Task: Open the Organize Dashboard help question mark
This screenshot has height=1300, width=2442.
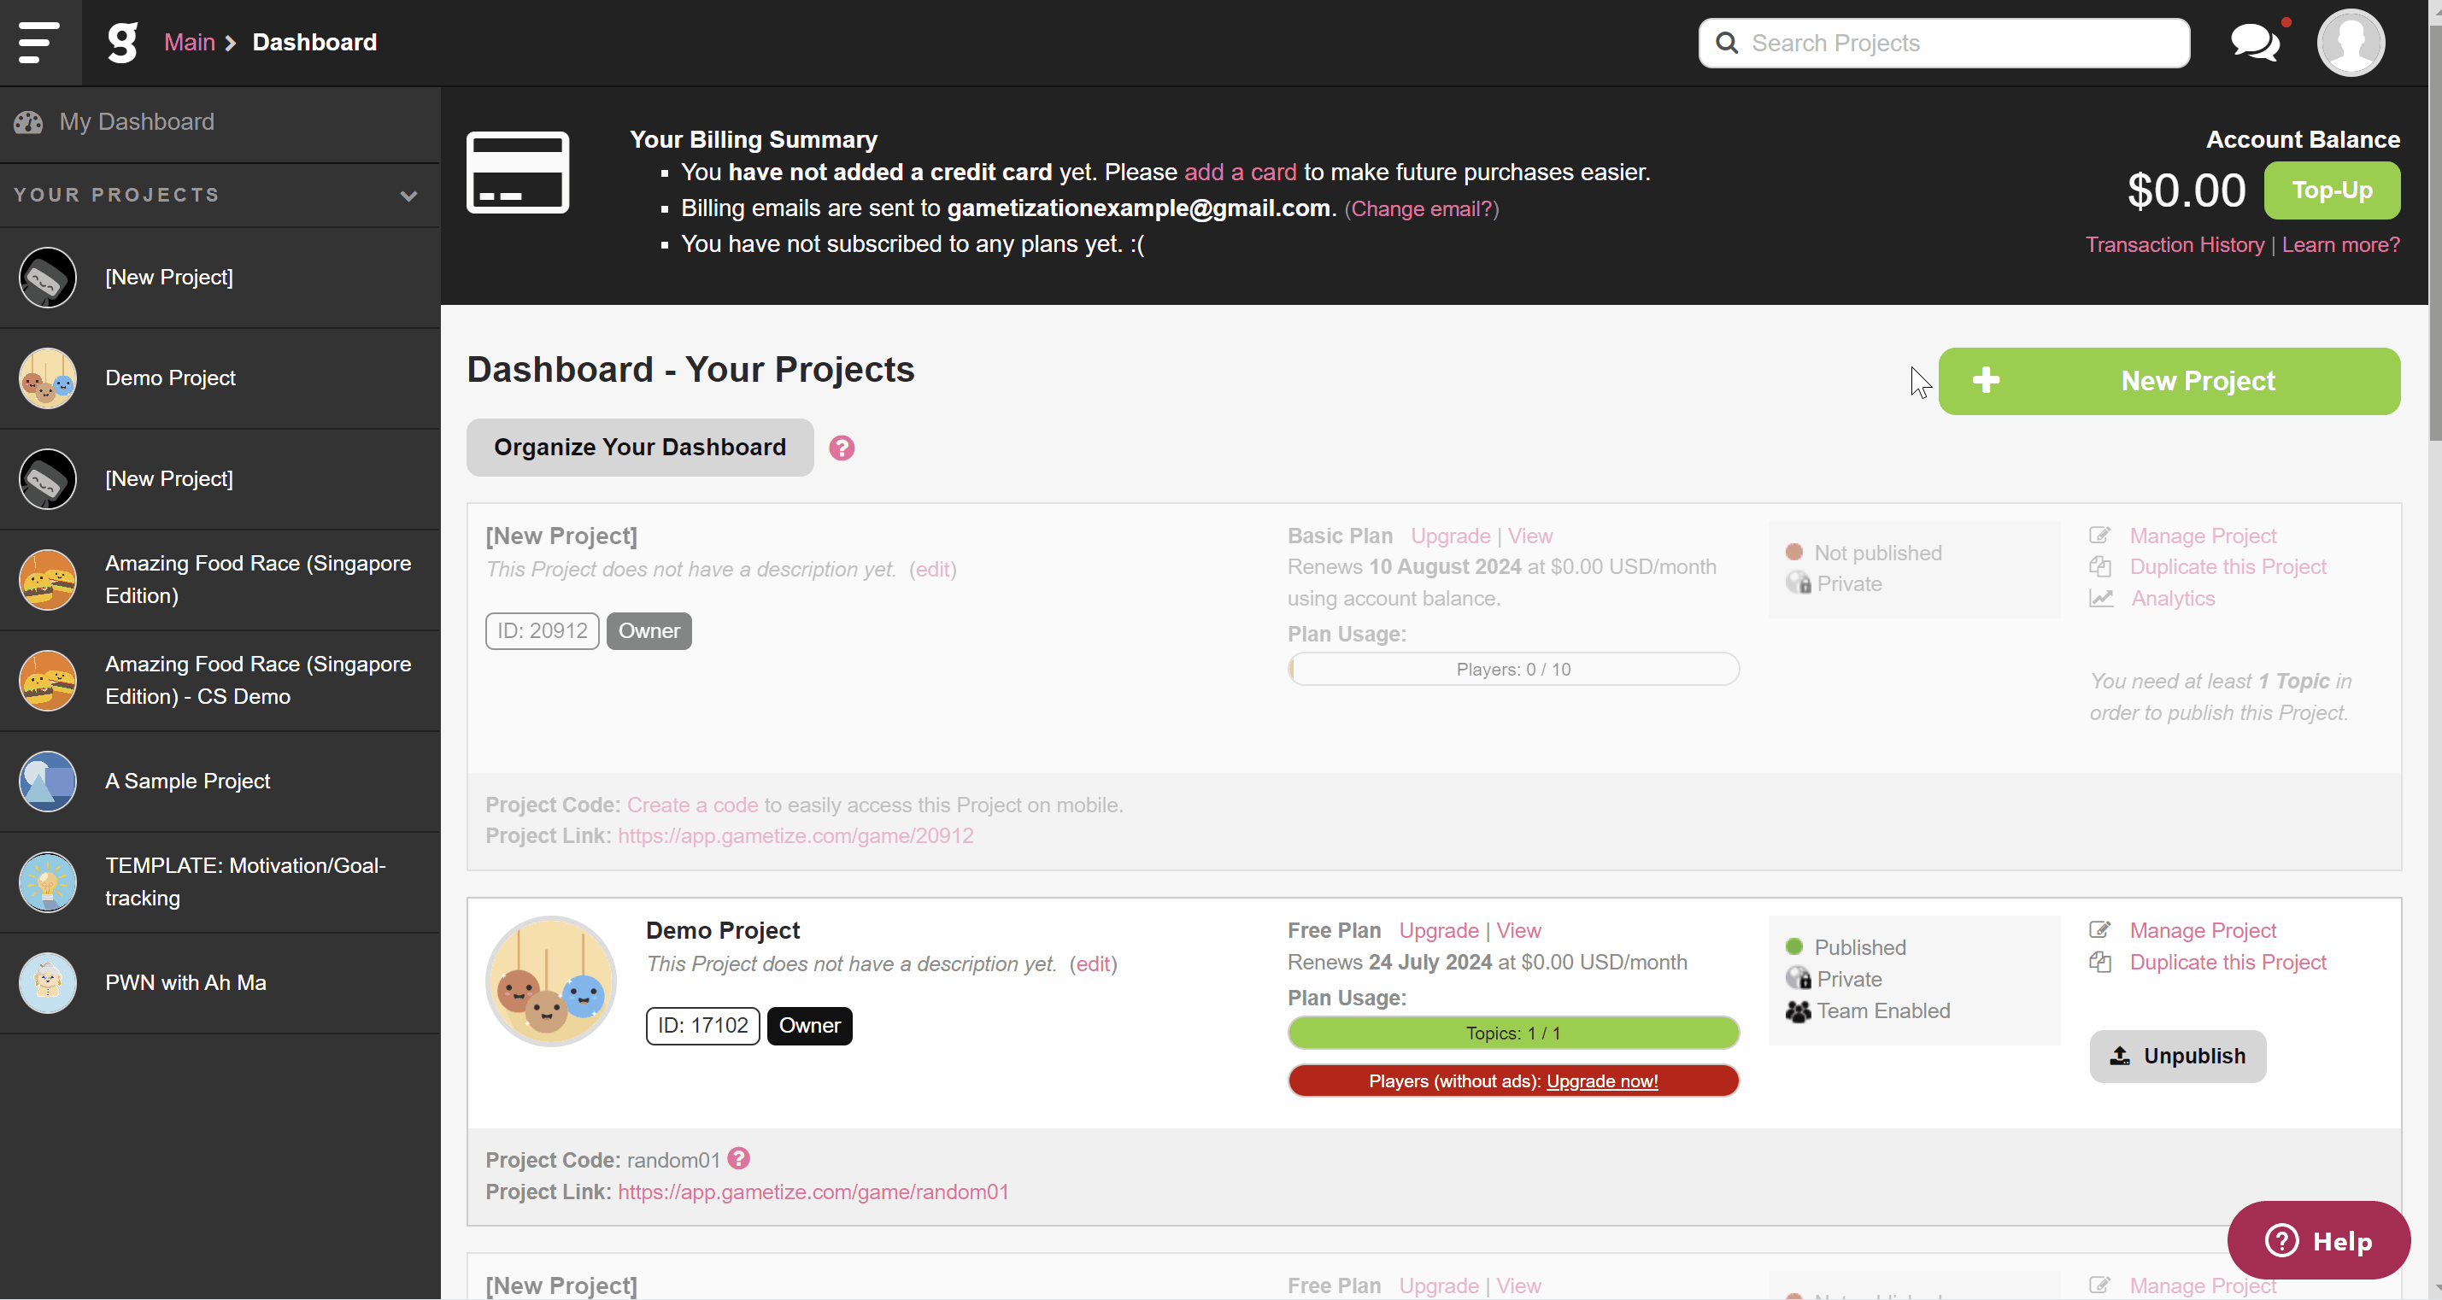Action: (x=842, y=448)
